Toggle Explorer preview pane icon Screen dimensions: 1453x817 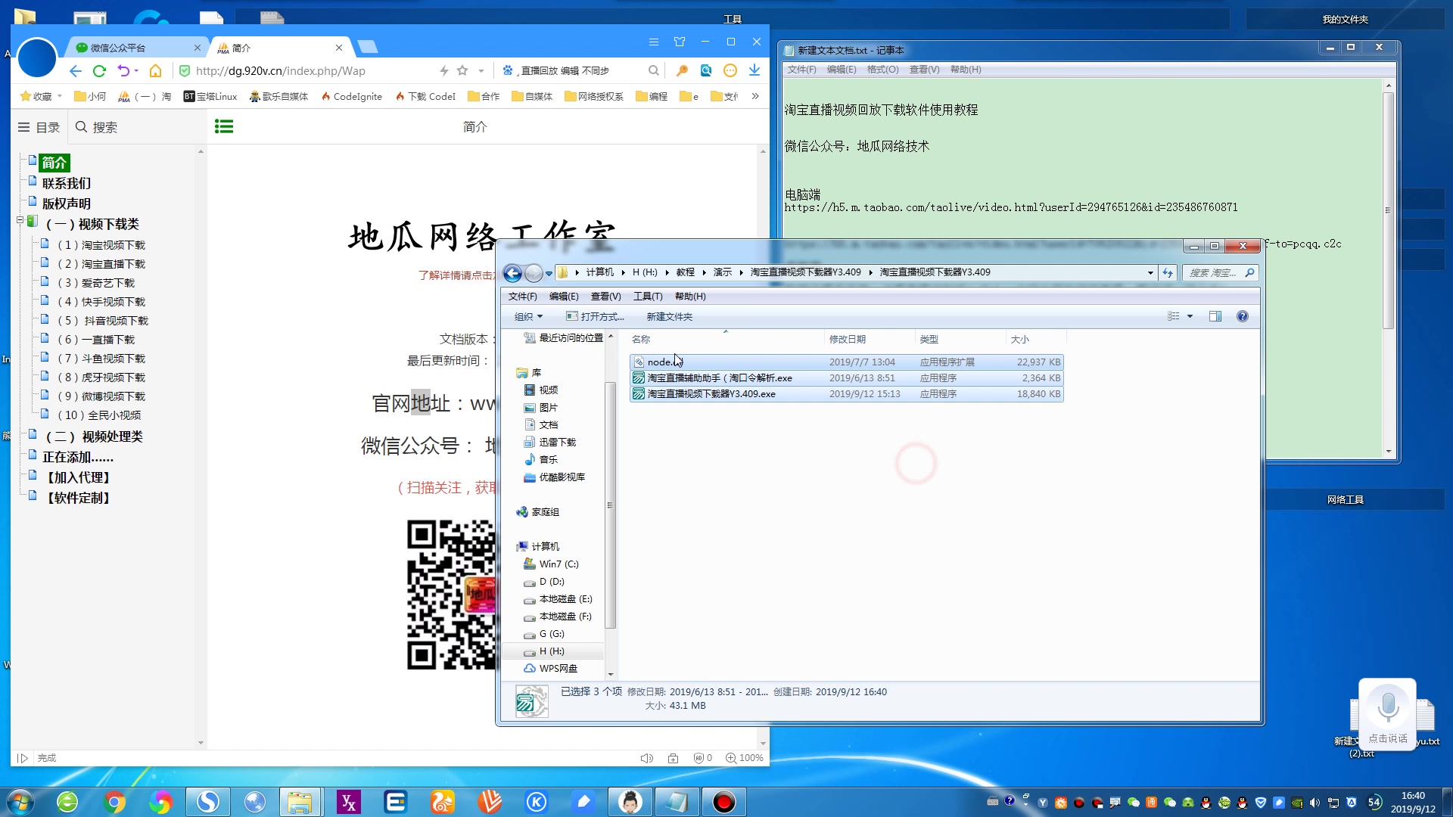(x=1215, y=317)
